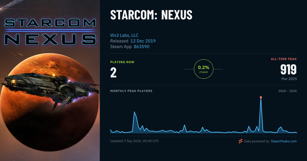Image resolution: width=307 pixels, height=161 pixels.
Task: Click the release date 12 Dec 2019
Action: (x=143, y=41)
